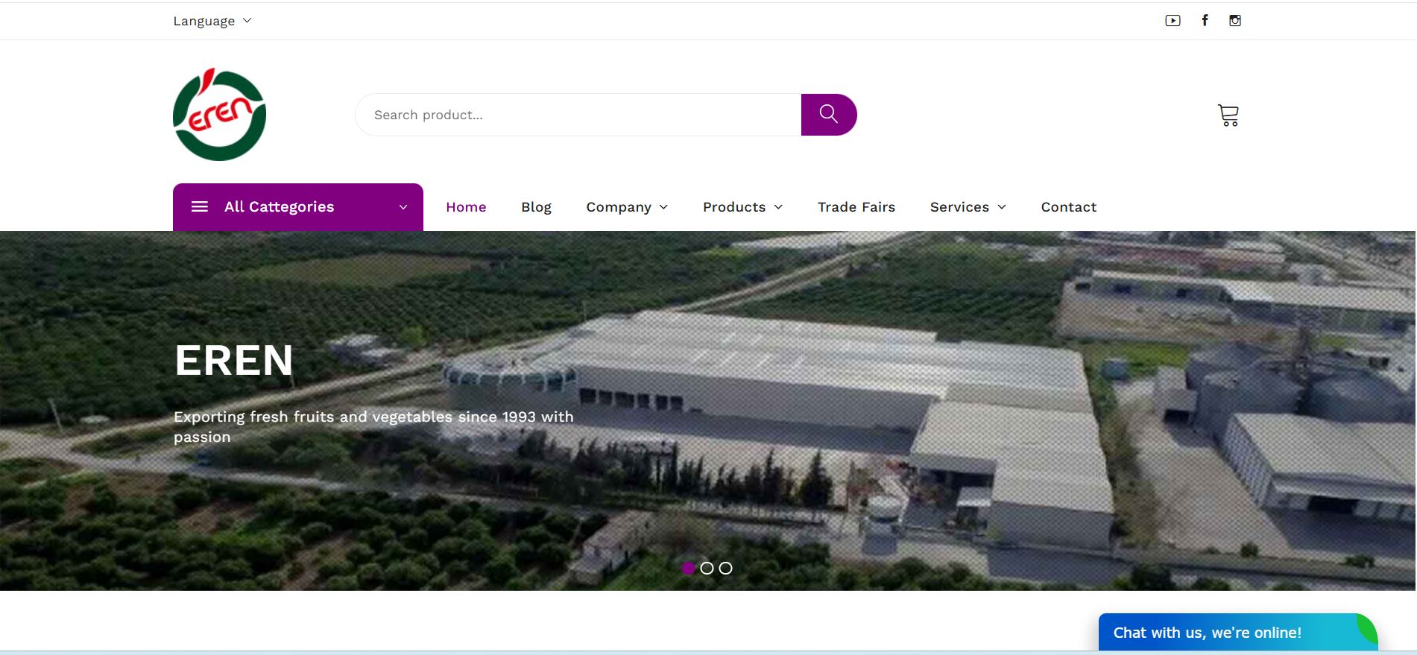Open the Products dropdown menu
1417x655 pixels.
[742, 207]
